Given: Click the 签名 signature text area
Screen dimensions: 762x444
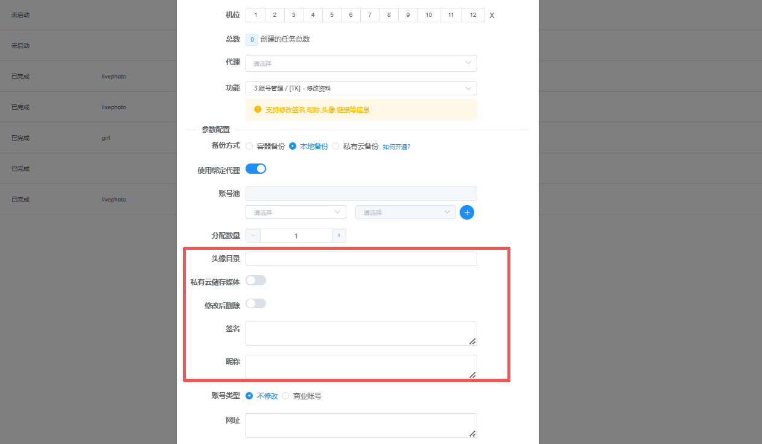Looking at the screenshot, I should pyautogui.click(x=361, y=333).
